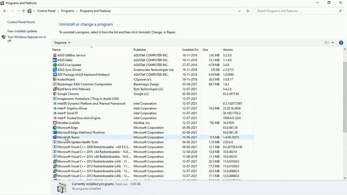Click the Imagenomic Portraiture 2 Plug-in icon
The height and width of the screenshot is (195, 347).
(55, 99)
